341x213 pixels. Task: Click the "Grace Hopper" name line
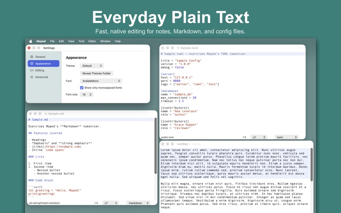click(179, 124)
